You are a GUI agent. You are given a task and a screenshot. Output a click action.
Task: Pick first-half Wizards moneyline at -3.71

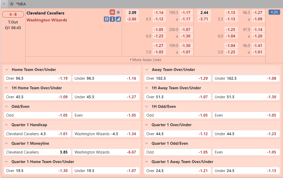click(204, 19)
